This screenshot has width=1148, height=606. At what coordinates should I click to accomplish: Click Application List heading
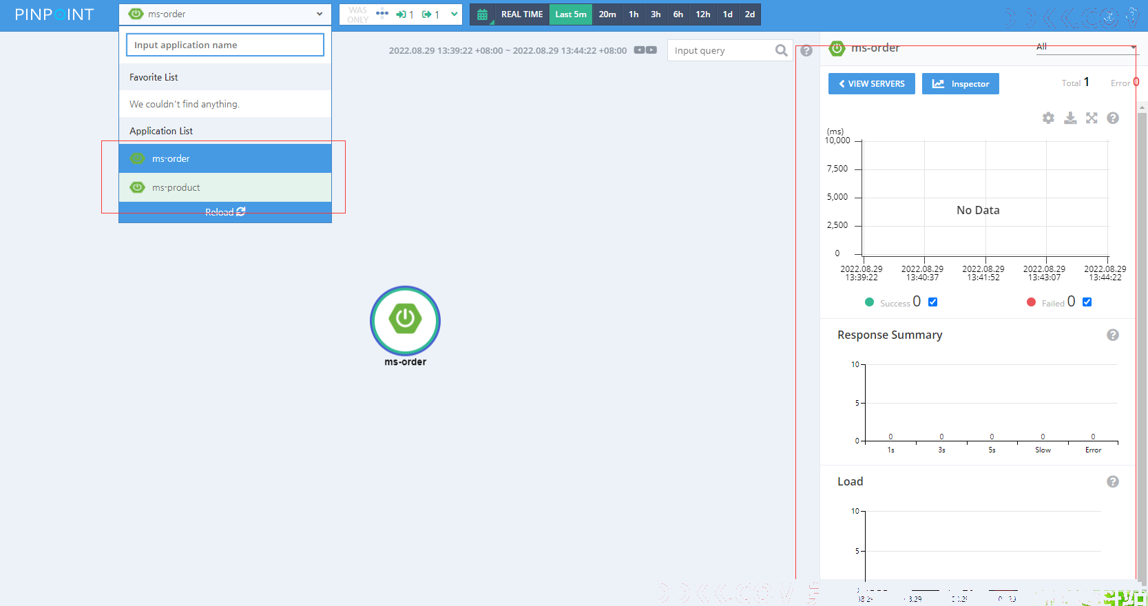pyautogui.click(x=161, y=131)
